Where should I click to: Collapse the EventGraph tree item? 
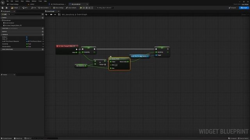coord(2,21)
